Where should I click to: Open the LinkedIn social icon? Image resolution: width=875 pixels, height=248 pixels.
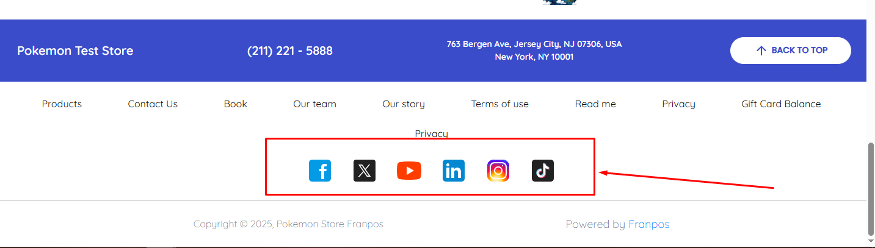pos(454,171)
